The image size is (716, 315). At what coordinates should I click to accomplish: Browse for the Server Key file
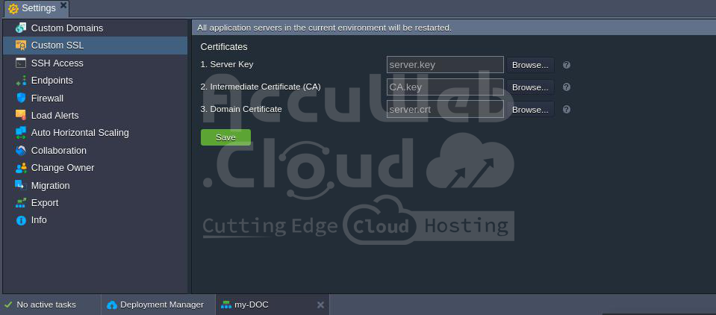point(530,65)
